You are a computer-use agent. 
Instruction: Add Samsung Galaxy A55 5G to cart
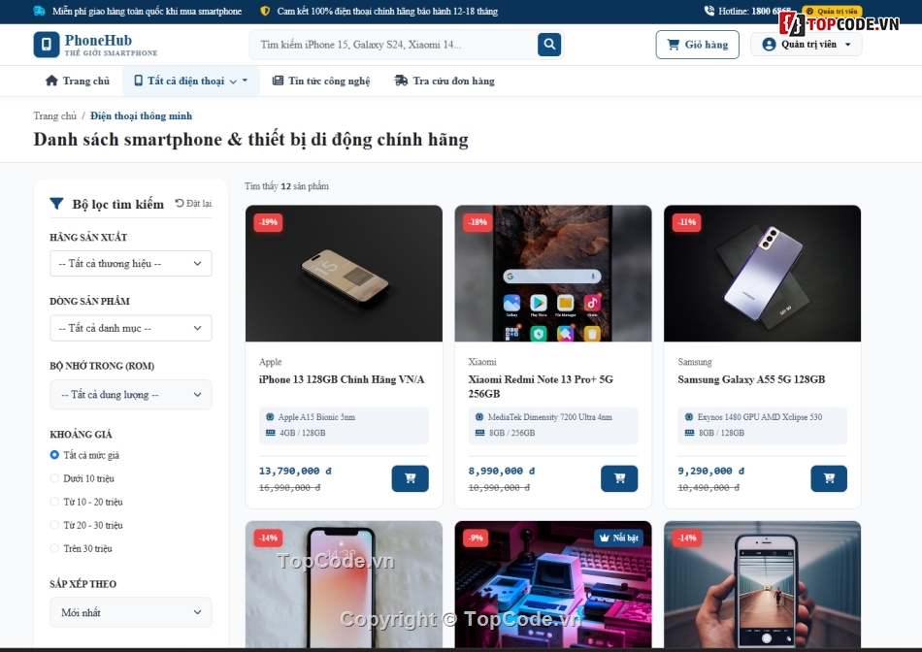coord(829,478)
